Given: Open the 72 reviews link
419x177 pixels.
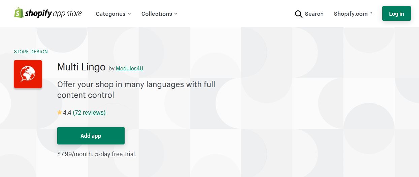Looking at the screenshot, I should pos(89,113).
